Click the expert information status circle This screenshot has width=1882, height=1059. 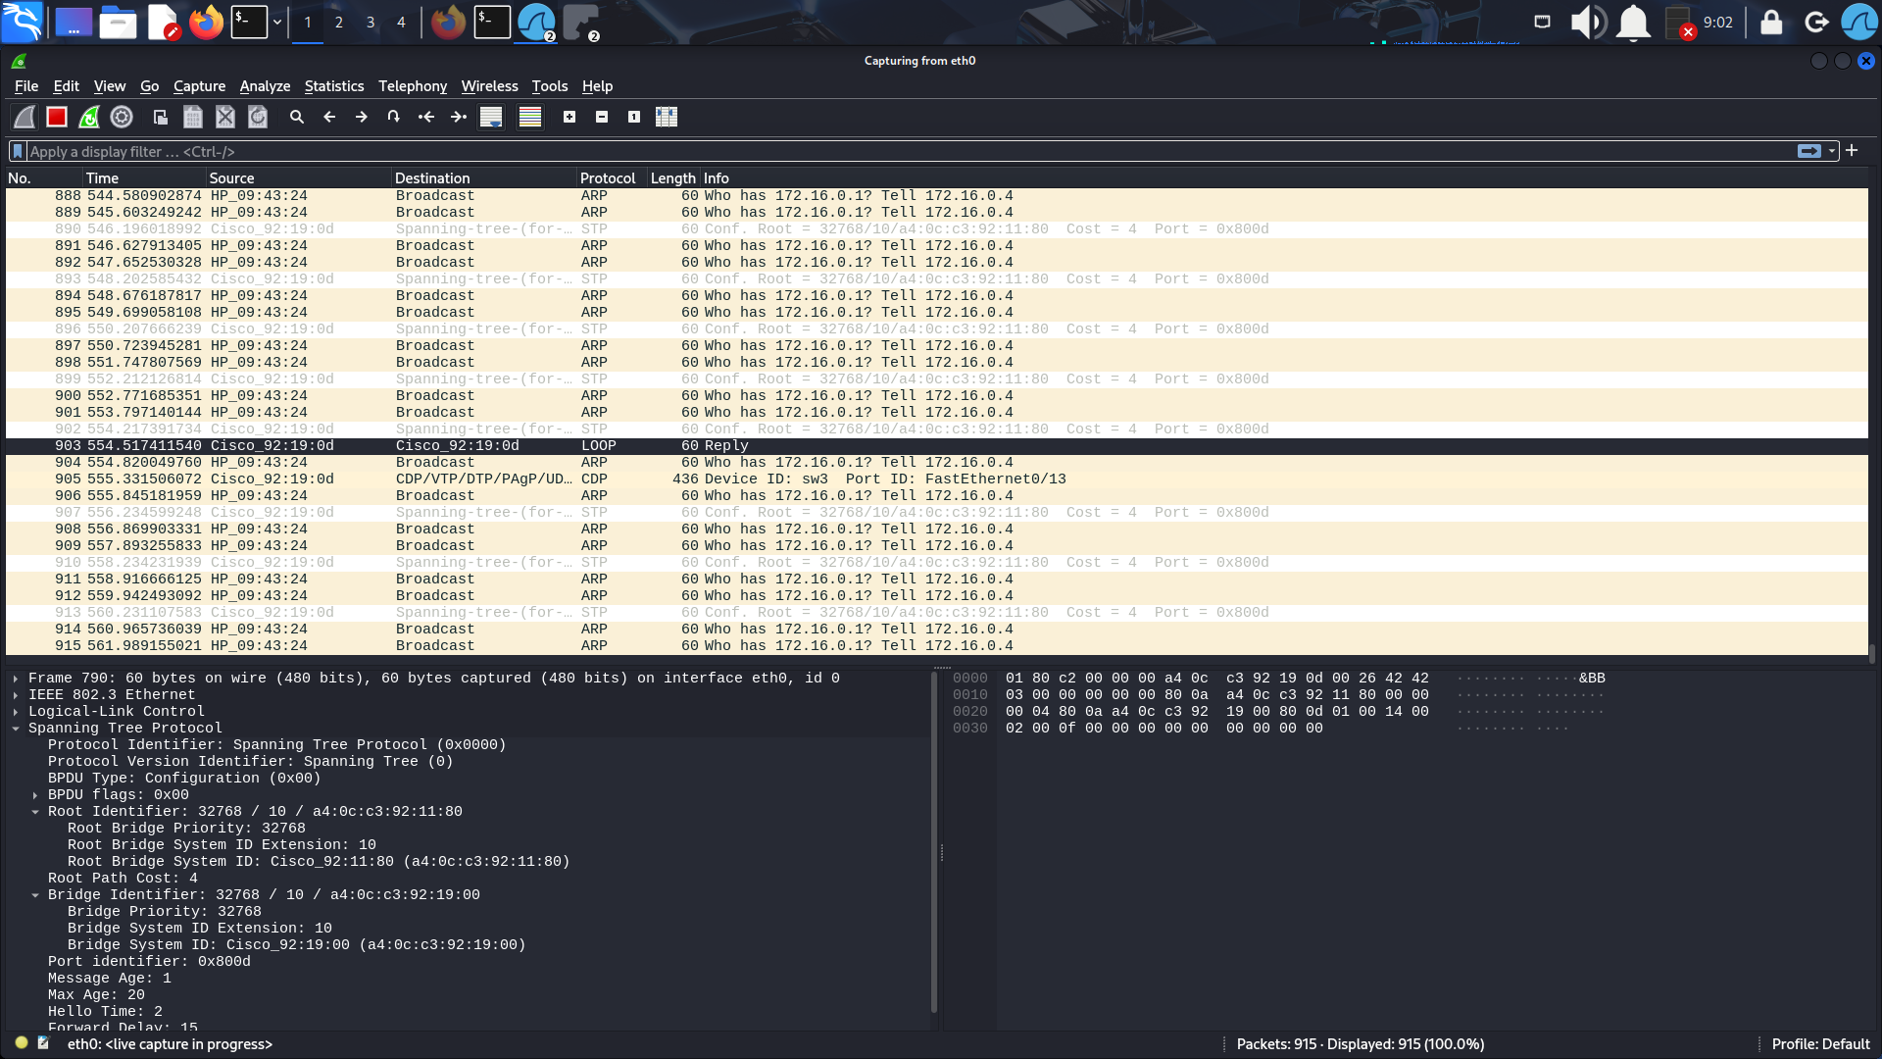[x=22, y=1043]
